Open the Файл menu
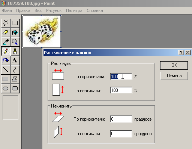Screen dimensions: 192x149 coord(7,10)
